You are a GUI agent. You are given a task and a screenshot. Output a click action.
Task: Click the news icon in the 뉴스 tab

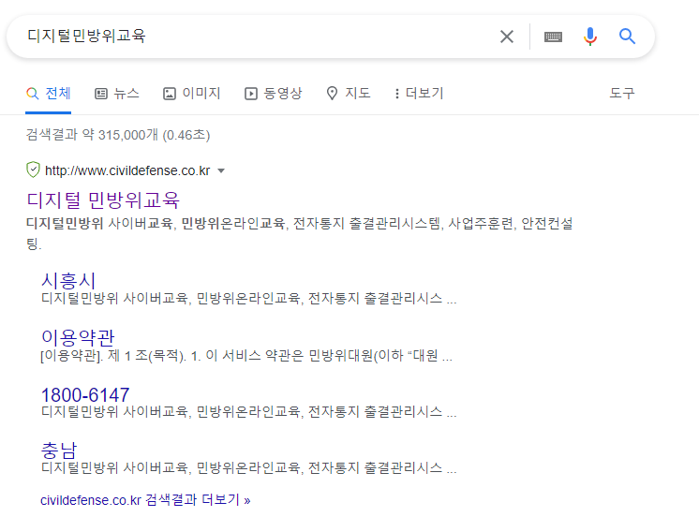pos(101,94)
